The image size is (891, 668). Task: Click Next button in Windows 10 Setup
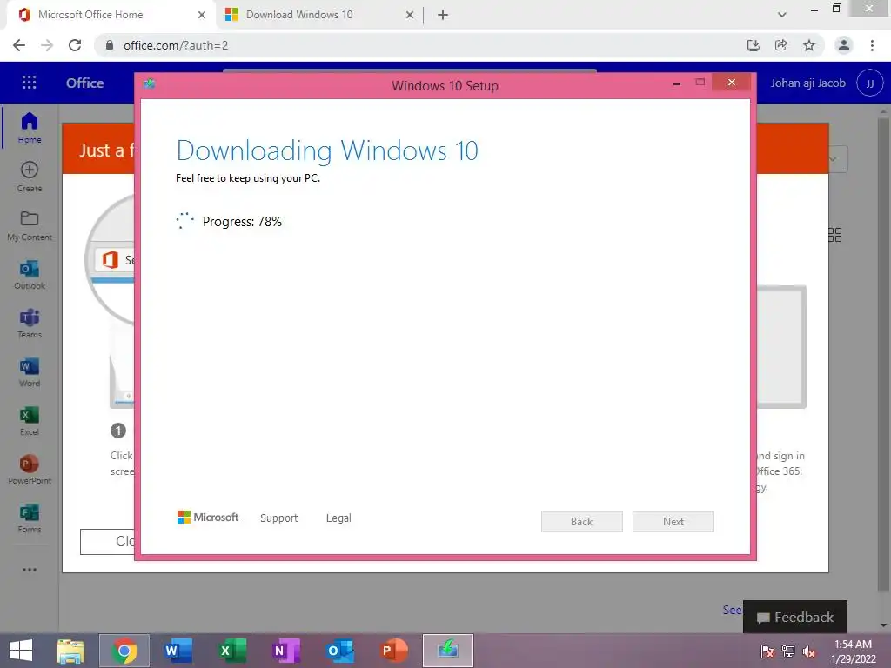click(673, 522)
